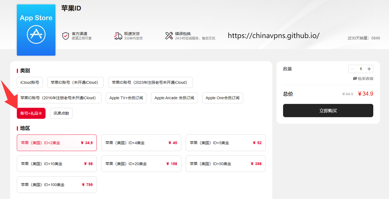389x199 pixels.
Task: Click the App Store product image
Action: click(36, 30)
